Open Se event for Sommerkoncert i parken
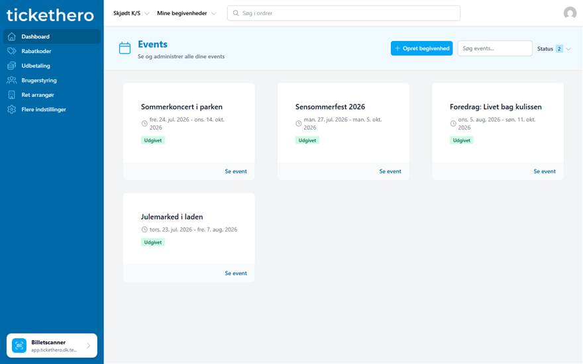583x364 pixels. (236, 171)
